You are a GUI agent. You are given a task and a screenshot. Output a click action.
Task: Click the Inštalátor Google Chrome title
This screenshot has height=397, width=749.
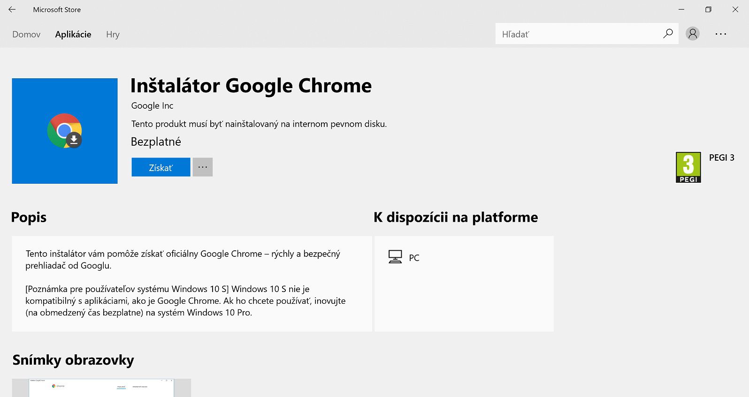251,86
